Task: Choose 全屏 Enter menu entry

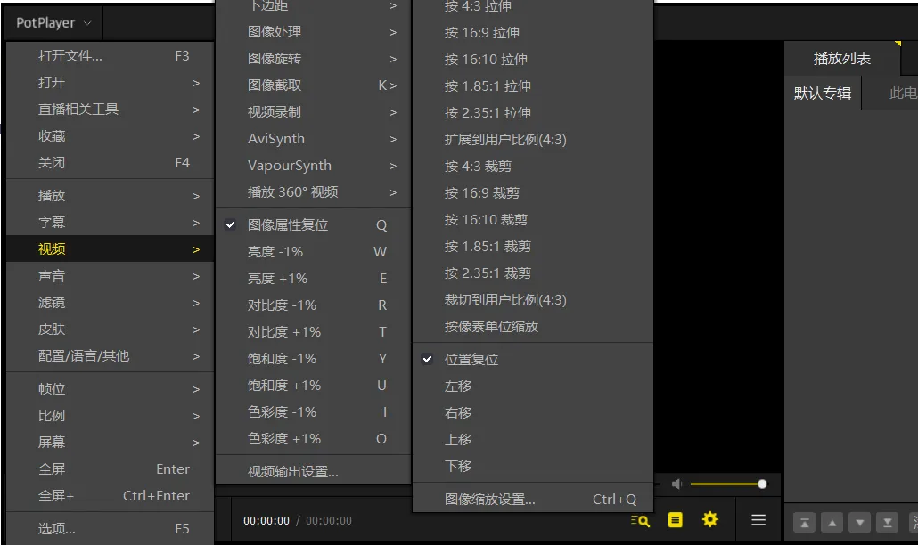Action: point(110,469)
